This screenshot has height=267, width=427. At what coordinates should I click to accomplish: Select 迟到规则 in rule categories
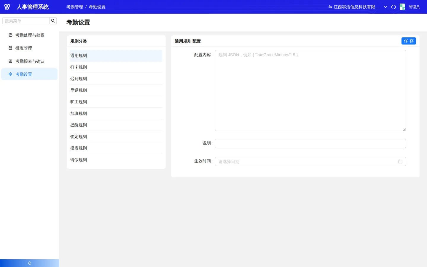(x=116, y=79)
